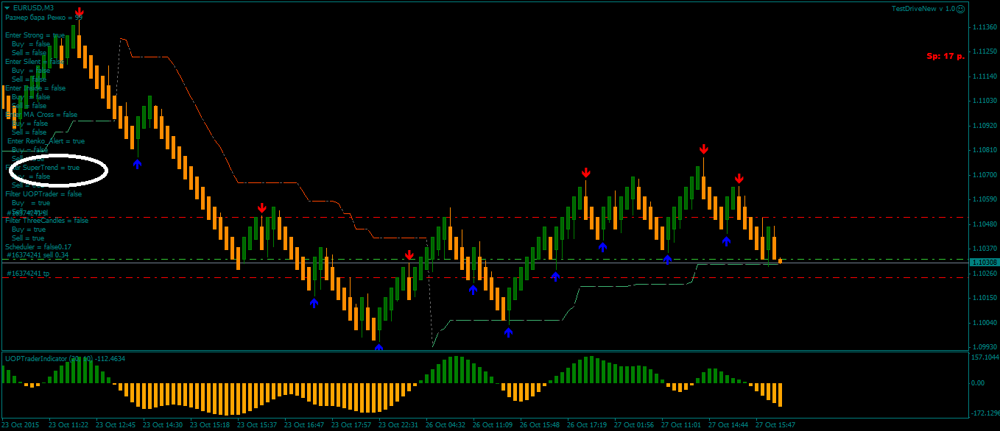1000x431 pixels.
Task: Open the triangle menu beside EURUSD,M3
Action: coord(7,8)
